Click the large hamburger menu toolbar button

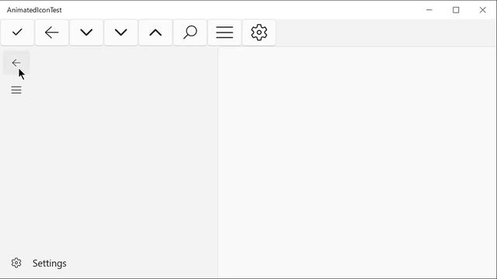point(224,33)
